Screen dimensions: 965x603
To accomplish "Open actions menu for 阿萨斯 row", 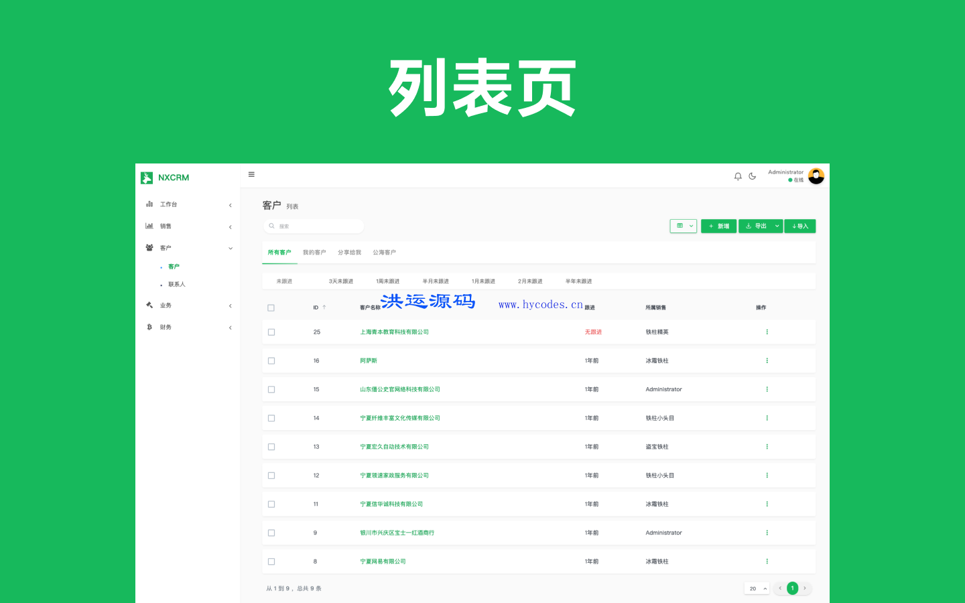I will tap(767, 360).
